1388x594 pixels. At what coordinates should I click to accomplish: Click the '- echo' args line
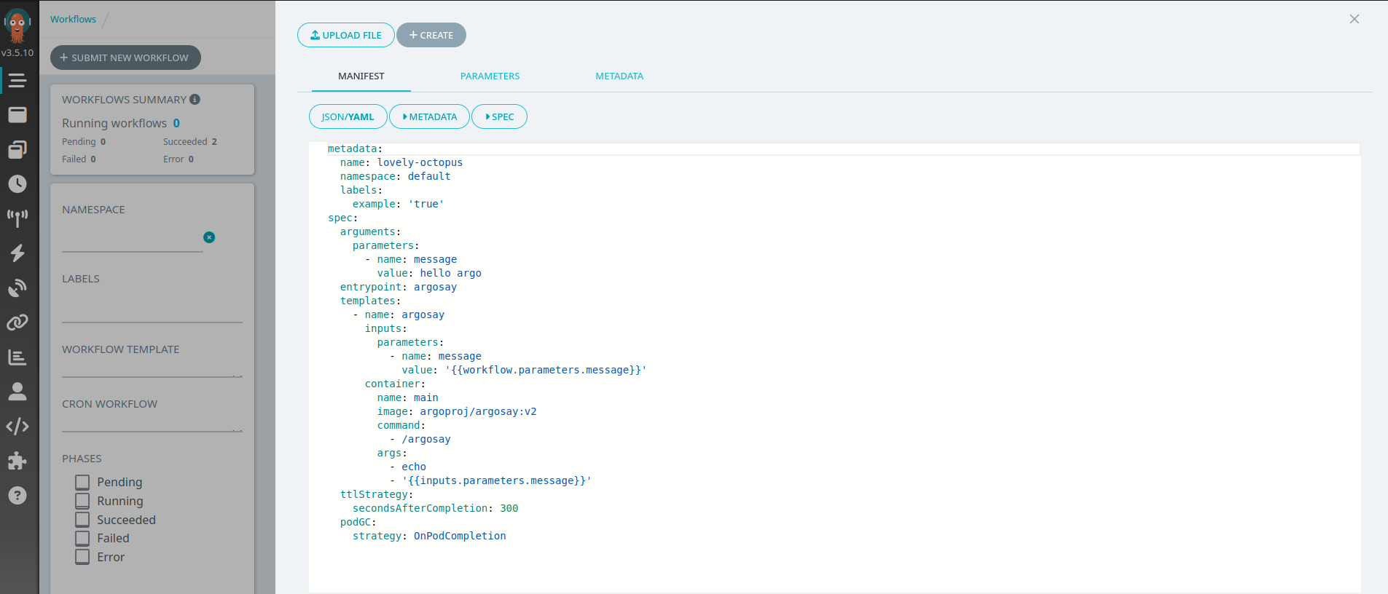coord(408,467)
